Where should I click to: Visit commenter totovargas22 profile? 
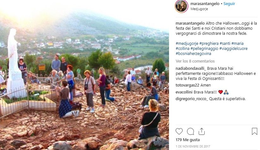click(x=187, y=85)
